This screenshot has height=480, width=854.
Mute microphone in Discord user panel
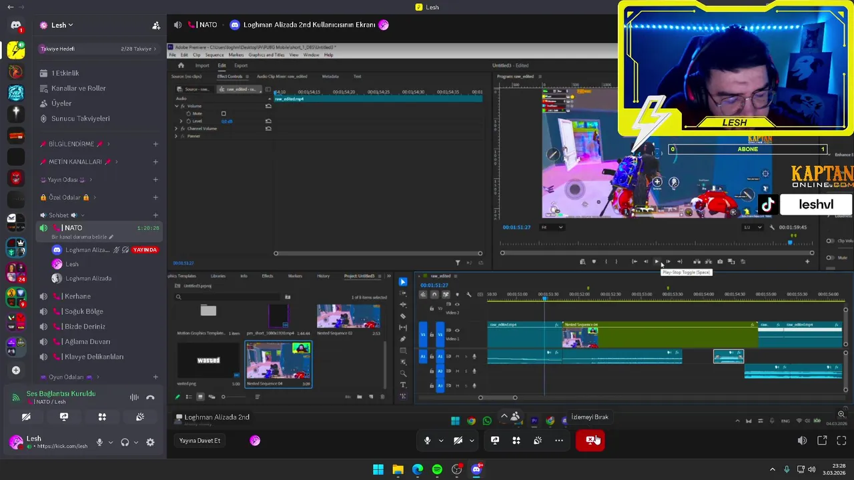[x=99, y=442]
